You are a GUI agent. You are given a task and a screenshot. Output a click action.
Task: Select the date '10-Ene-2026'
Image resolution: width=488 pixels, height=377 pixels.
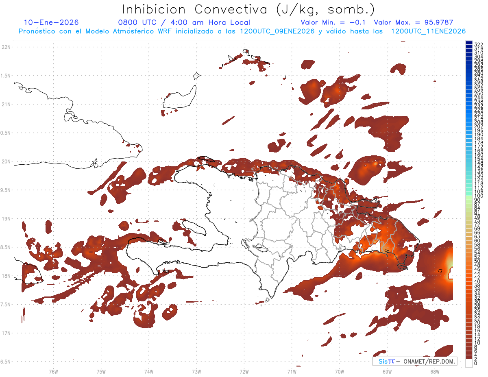(51, 22)
